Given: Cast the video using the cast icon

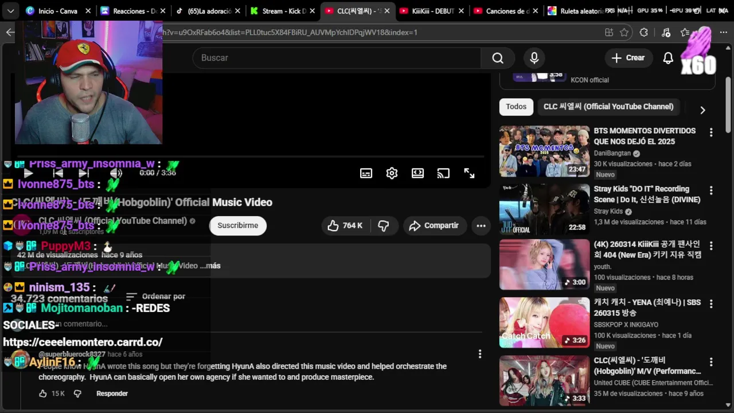Looking at the screenshot, I should click(x=443, y=173).
